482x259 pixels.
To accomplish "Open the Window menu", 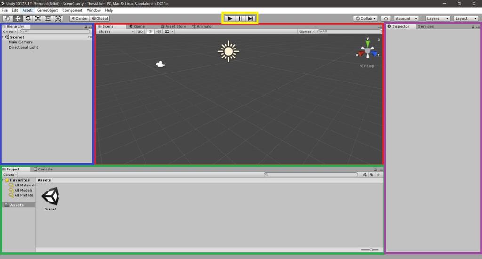I will pos(94,10).
